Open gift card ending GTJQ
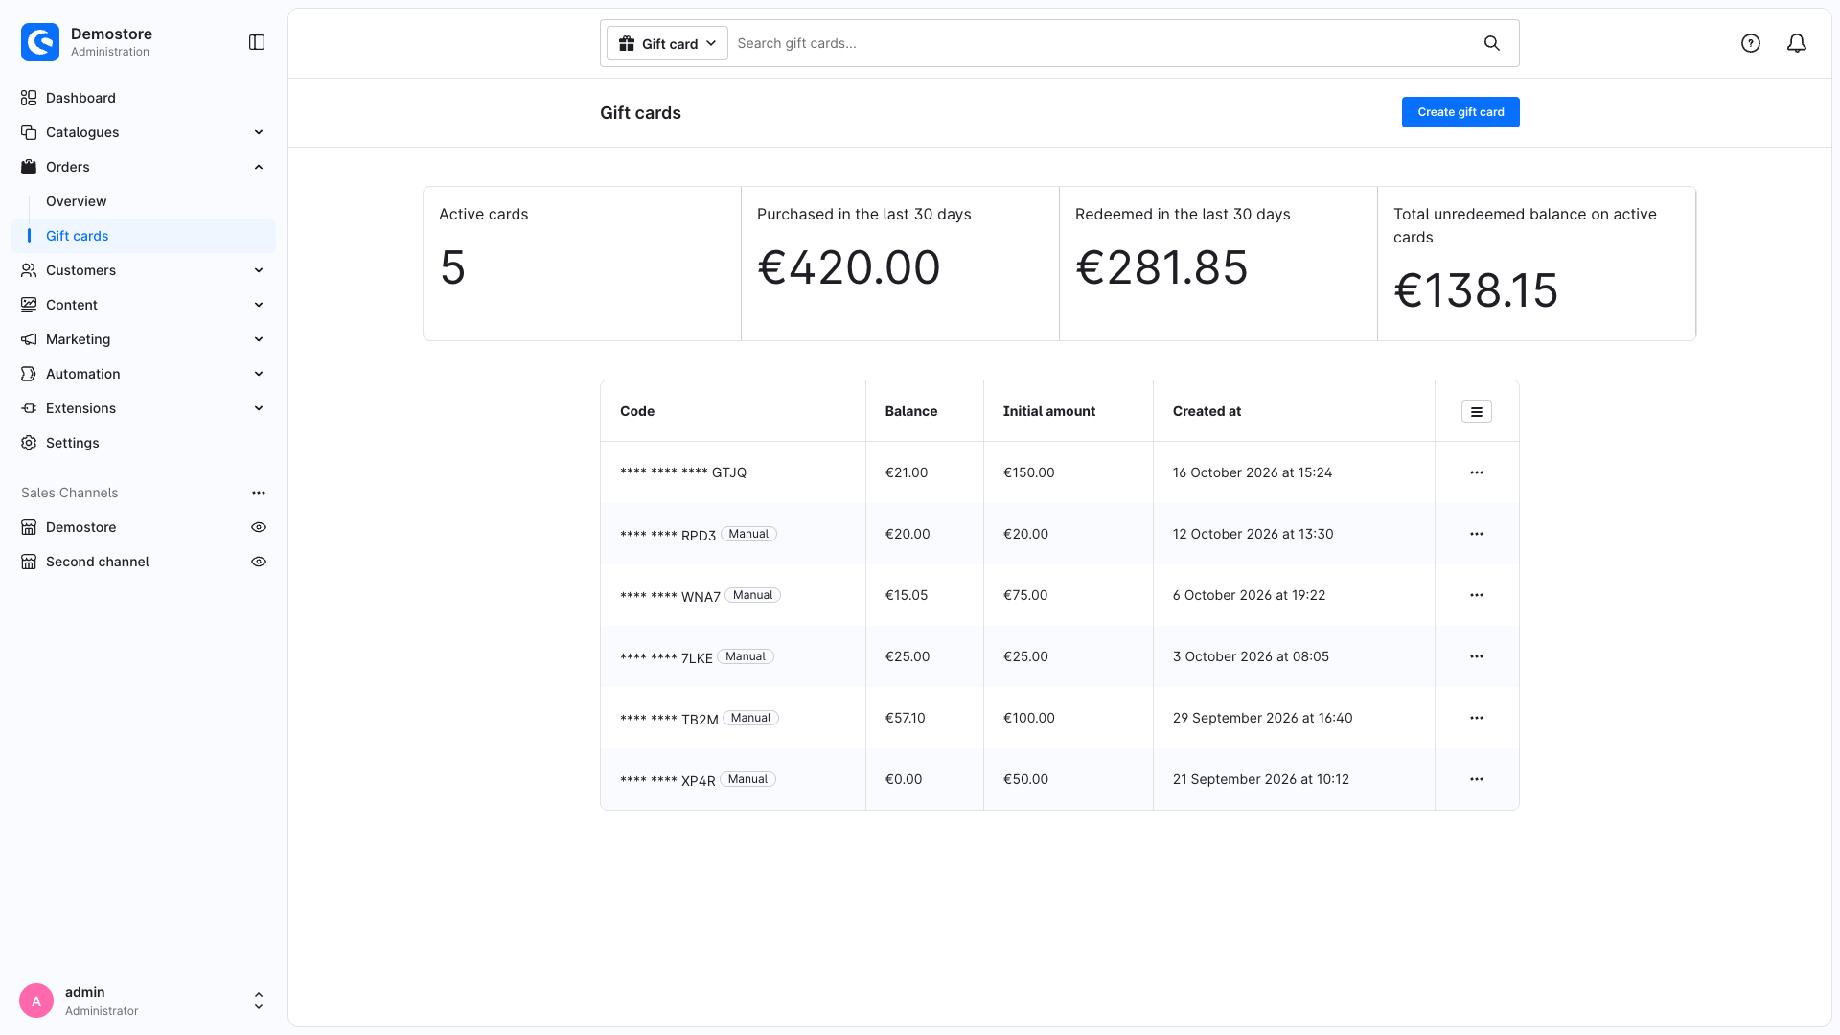Viewport: 1840px width, 1035px height. [x=683, y=472]
